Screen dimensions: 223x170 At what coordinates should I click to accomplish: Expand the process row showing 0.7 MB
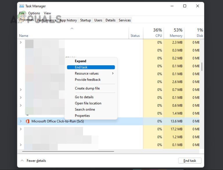tap(21, 90)
